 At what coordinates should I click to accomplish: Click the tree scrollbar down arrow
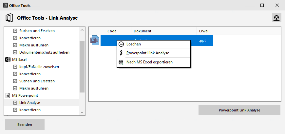pos(82,113)
